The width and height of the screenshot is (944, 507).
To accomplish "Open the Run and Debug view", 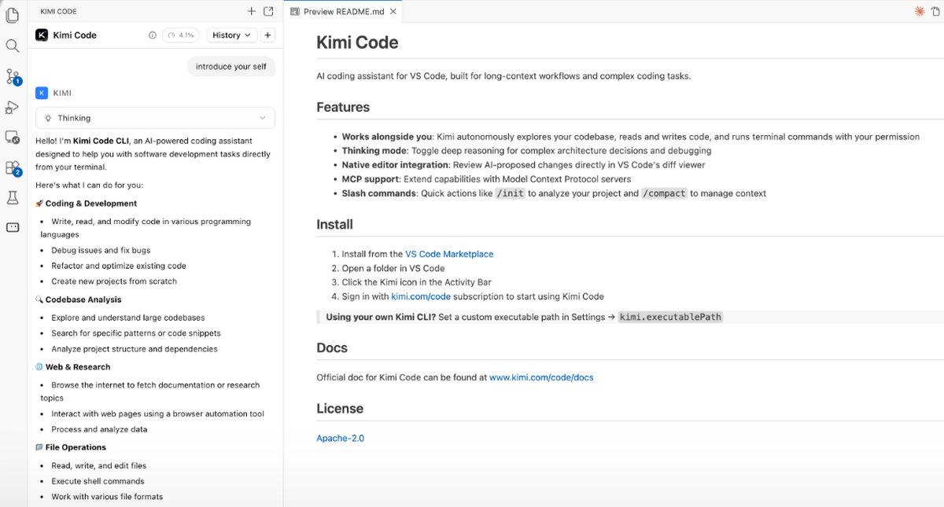I will [x=13, y=107].
